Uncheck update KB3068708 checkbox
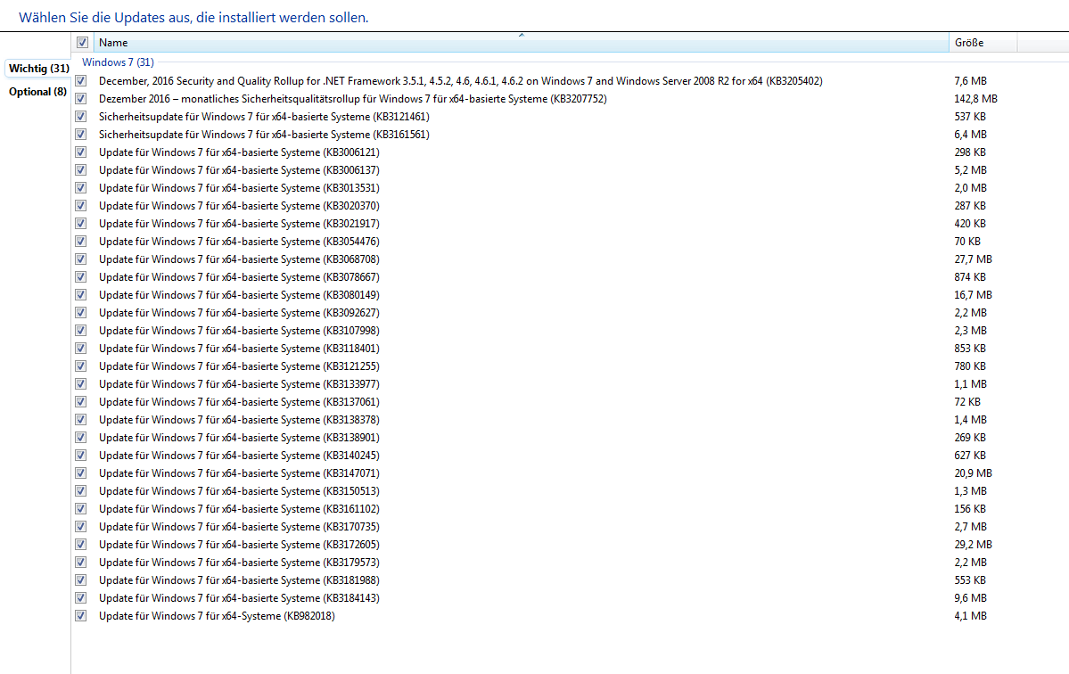This screenshot has height=674, width=1069. [82, 259]
